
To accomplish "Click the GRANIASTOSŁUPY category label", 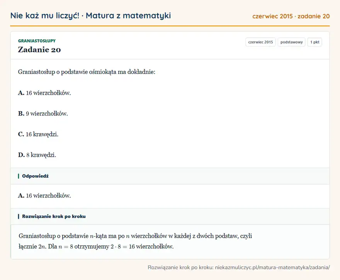I will pyautogui.click(x=37, y=41).
